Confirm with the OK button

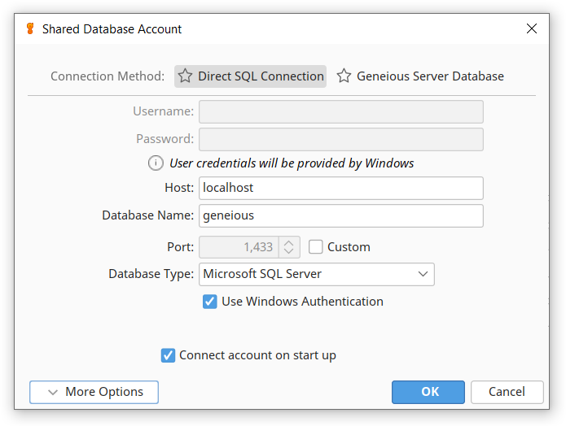[x=428, y=392]
